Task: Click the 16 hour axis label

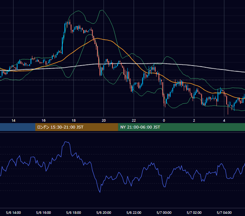Action: click(44, 121)
